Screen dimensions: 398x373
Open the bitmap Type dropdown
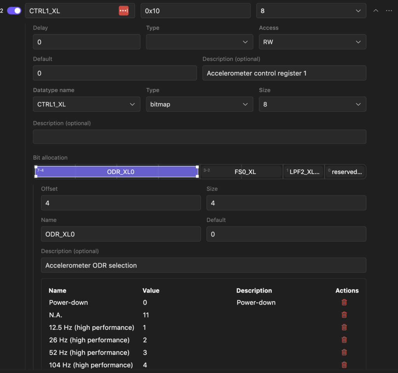pos(199,104)
